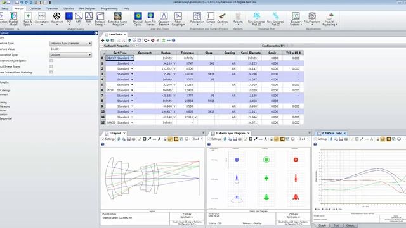The width and height of the screenshot is (406, 228).
Task: Open the Biocular Systems tool
Action: tap(296, 19)
